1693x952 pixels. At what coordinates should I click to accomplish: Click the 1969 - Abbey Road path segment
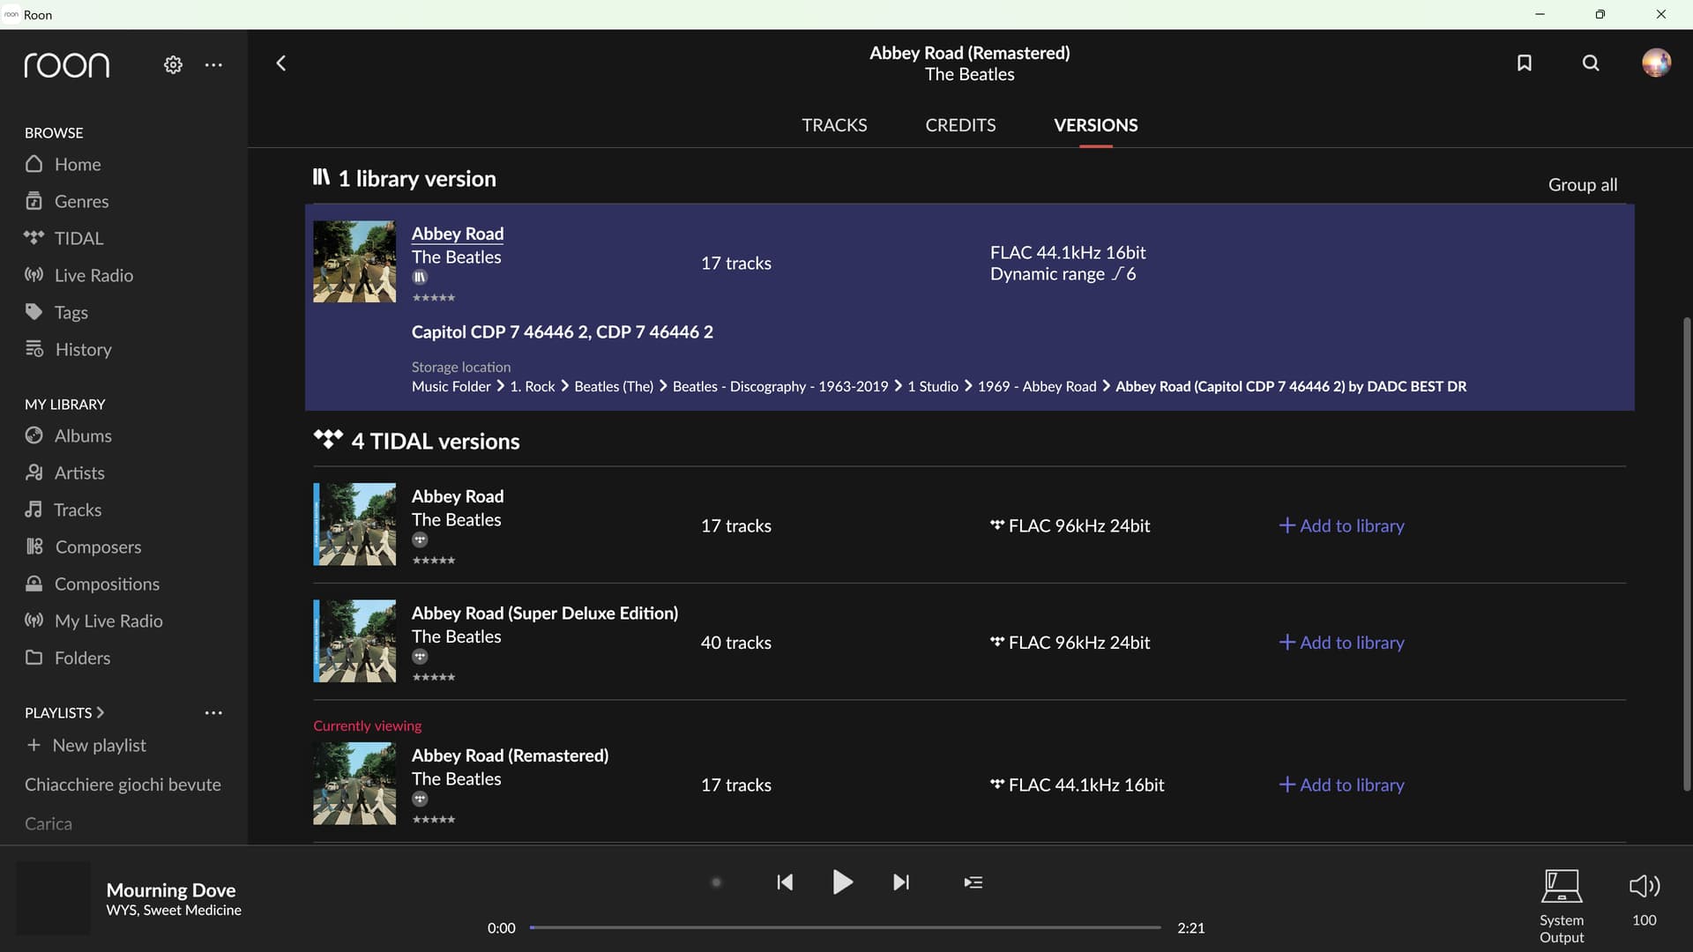coord(1037,386)
